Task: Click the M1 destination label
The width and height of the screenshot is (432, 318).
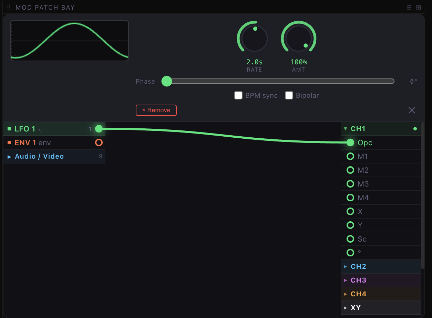Action: pos(363,156)
